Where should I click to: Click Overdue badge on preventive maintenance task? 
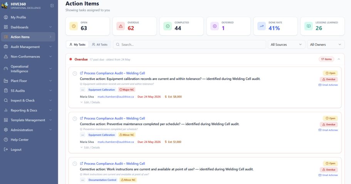(x=329, y=124)
